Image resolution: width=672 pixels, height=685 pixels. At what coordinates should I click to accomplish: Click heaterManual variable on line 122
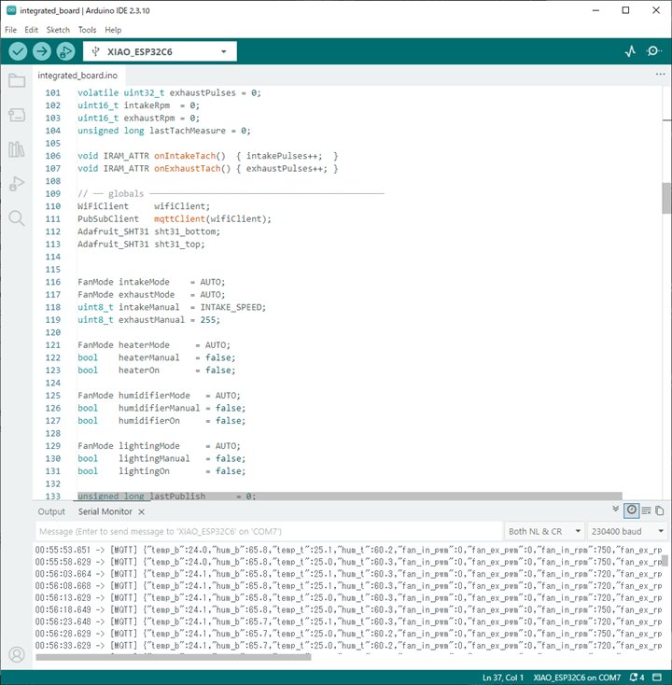click(149, 357)
